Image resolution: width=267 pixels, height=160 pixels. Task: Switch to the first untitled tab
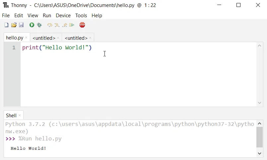tap(44, 38)
